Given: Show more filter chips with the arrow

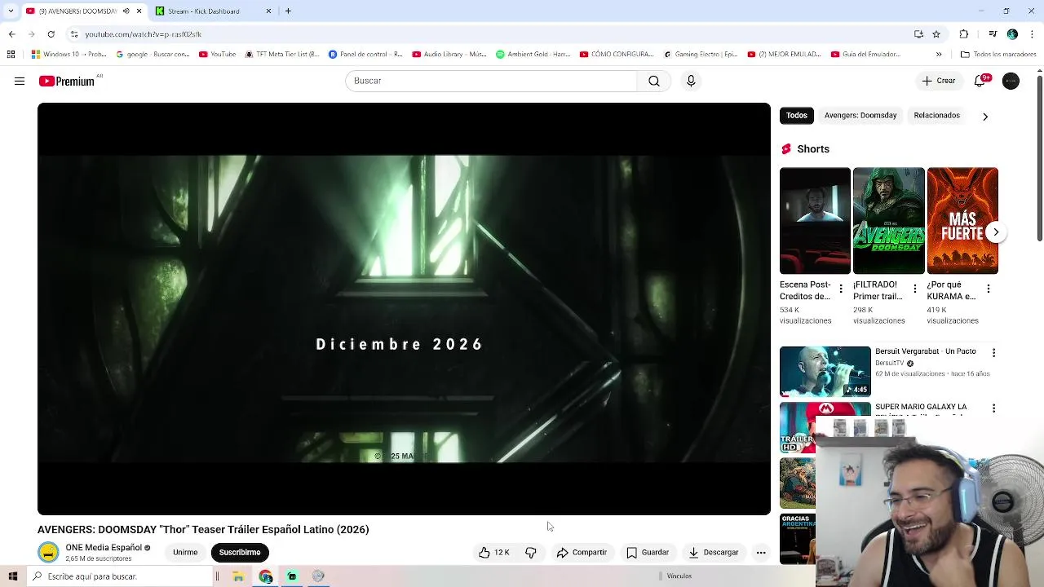Looking at the screenshot, I should [x=985, y=117].
